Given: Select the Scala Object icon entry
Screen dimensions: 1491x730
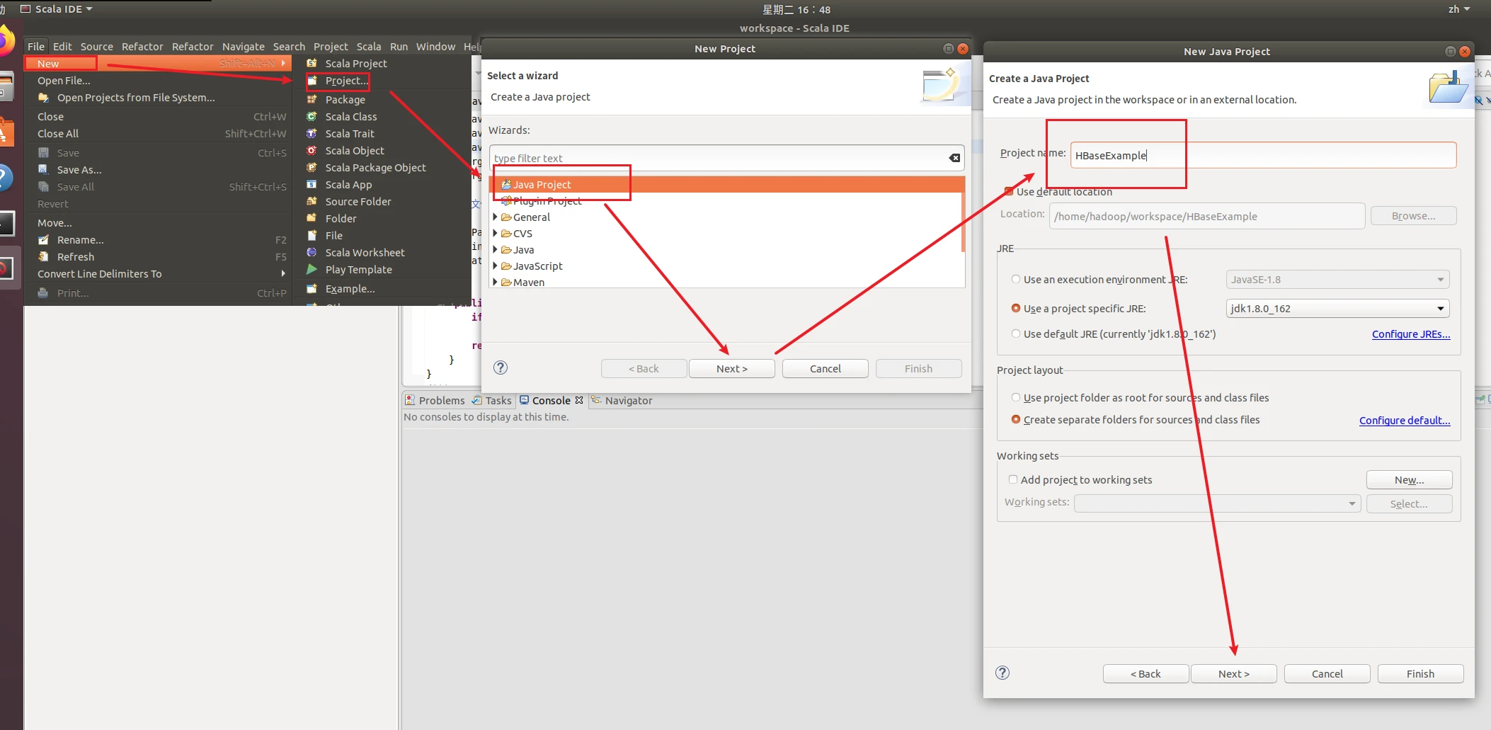Looking at the screenshot, I should 312,151.
